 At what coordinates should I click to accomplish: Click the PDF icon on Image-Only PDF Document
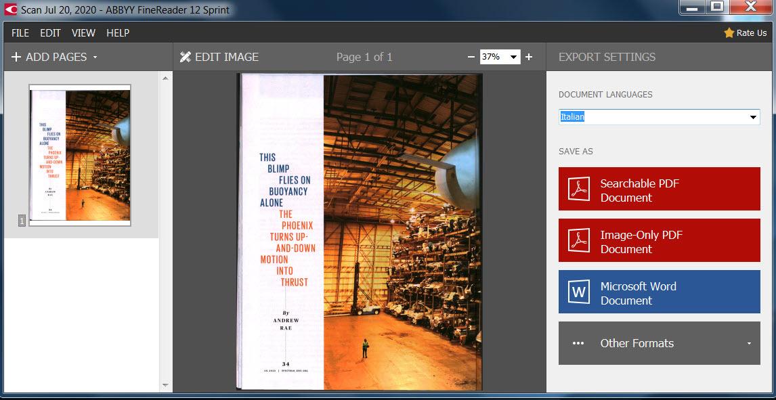(579, 240)
